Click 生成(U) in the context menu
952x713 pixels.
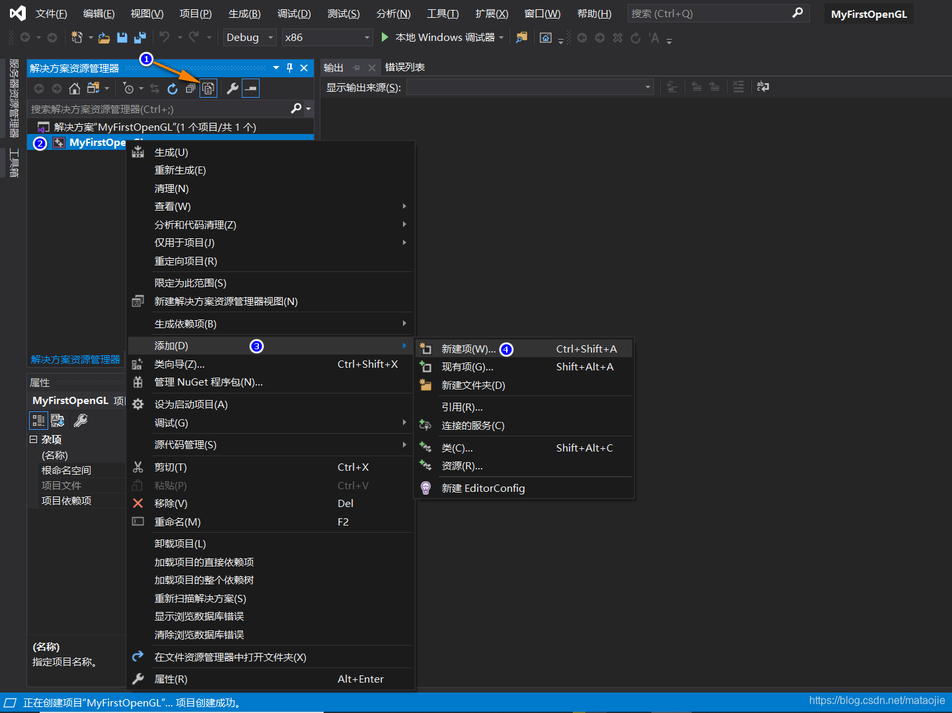click(x=270, y=153)
